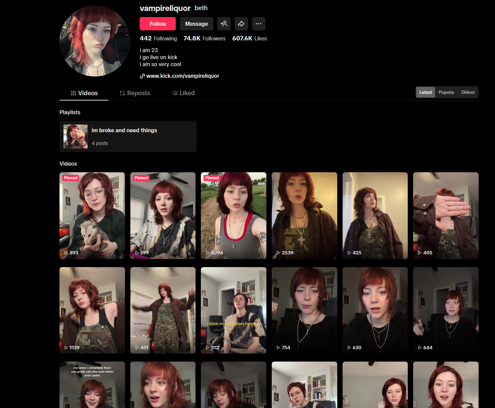Screen dimensions: 495x408
Task: Open the 'im broke and need things' playlist
Action: coord(128,137)
